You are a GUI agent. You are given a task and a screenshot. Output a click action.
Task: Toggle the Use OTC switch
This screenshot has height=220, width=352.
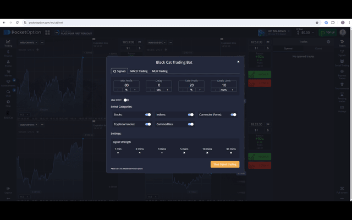coord(127,100)
